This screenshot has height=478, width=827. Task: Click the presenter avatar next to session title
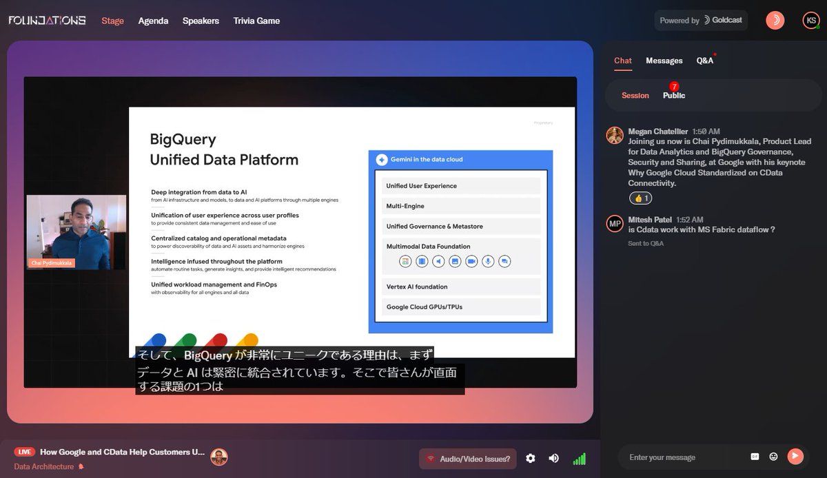click(218, 457)
